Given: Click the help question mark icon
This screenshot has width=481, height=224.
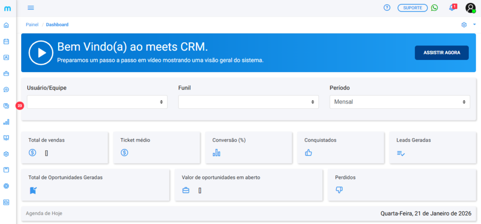Looking at the screenshot, I should pos(387,8).
